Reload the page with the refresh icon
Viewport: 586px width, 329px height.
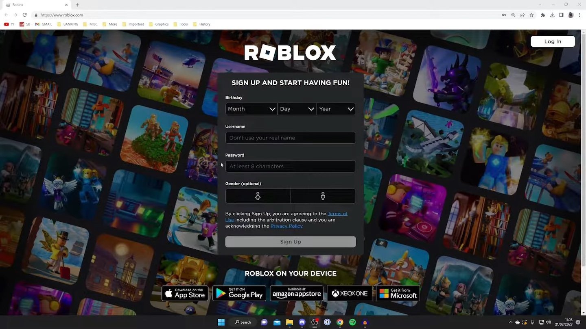click(x=25, y=15)
